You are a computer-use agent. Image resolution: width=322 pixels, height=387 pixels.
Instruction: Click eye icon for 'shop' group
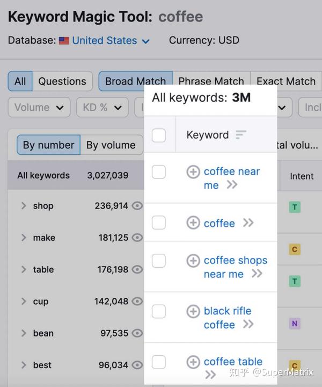point(137,206)
